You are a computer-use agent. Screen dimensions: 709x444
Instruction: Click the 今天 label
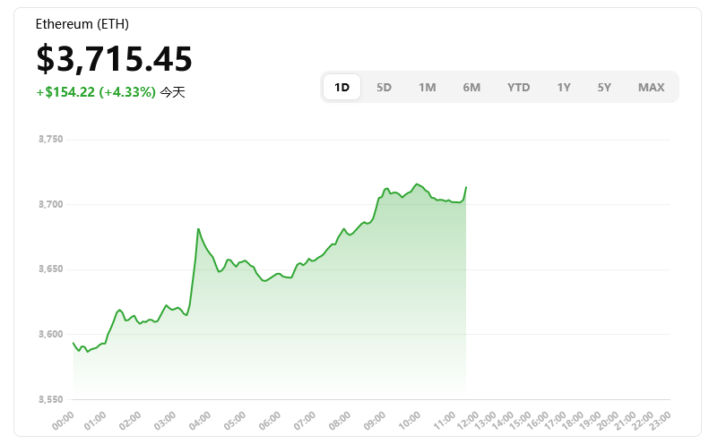pyautogui.click(x=173, y=92)
